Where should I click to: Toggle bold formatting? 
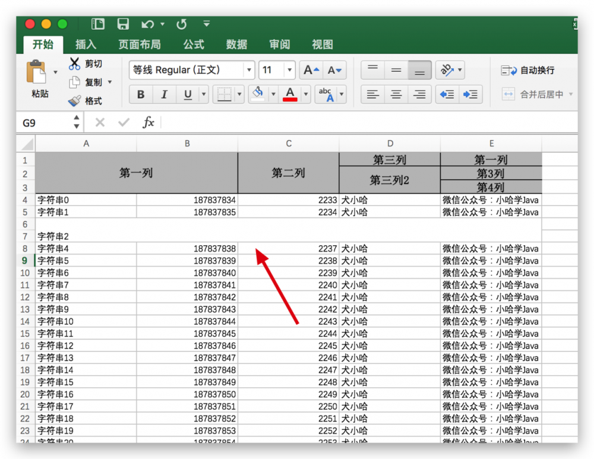140,94
